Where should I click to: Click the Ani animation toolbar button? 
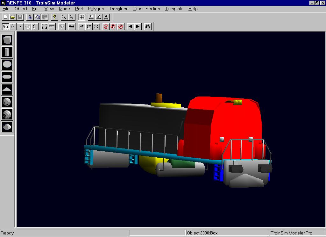point(72,26)
